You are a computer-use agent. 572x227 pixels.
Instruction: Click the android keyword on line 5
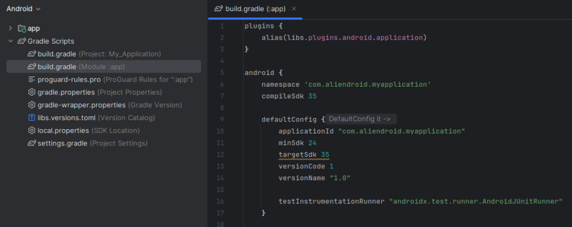(x=259, y=73)
